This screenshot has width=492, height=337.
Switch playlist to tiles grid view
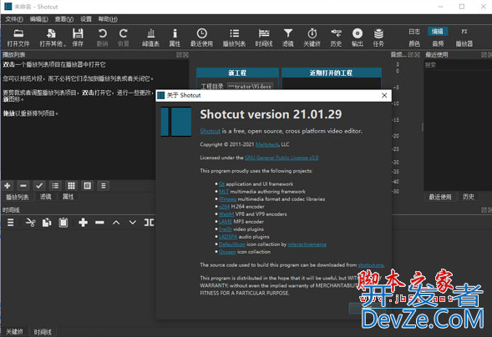71,186
